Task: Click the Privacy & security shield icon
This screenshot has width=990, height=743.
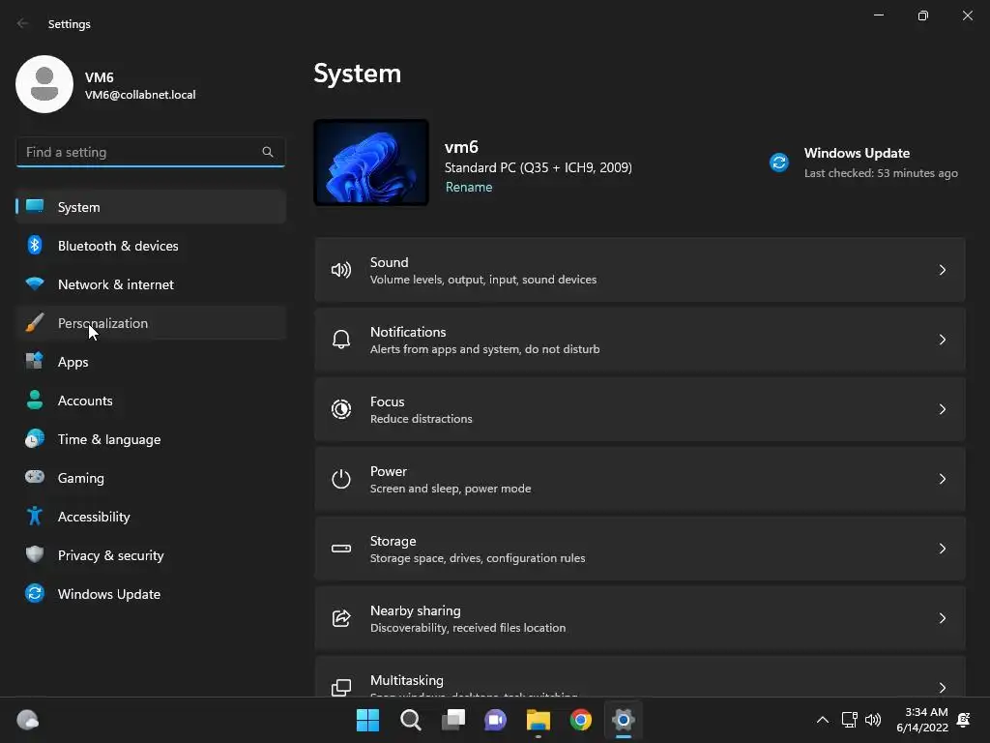Action: (x=35, y=554)
